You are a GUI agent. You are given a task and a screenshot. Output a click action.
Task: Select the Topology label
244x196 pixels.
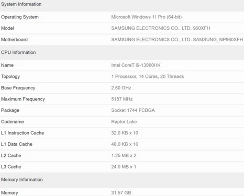pyautogui.click(x=10, y=76)
